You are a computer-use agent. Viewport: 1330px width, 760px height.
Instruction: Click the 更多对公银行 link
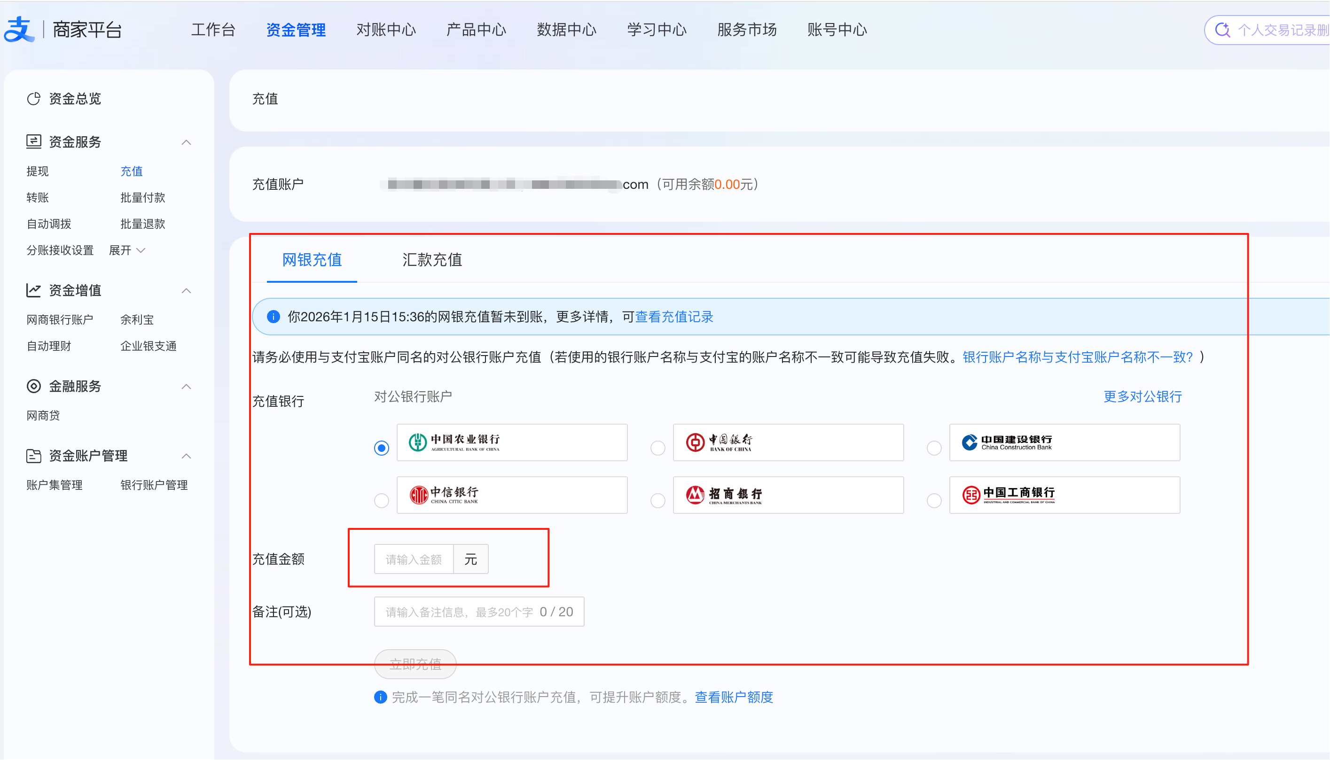(1142, 397)
